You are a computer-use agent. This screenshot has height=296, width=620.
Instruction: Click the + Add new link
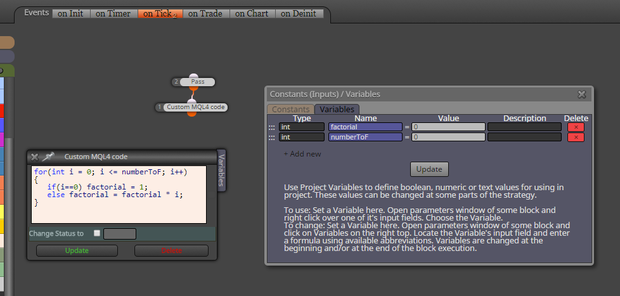302,154
